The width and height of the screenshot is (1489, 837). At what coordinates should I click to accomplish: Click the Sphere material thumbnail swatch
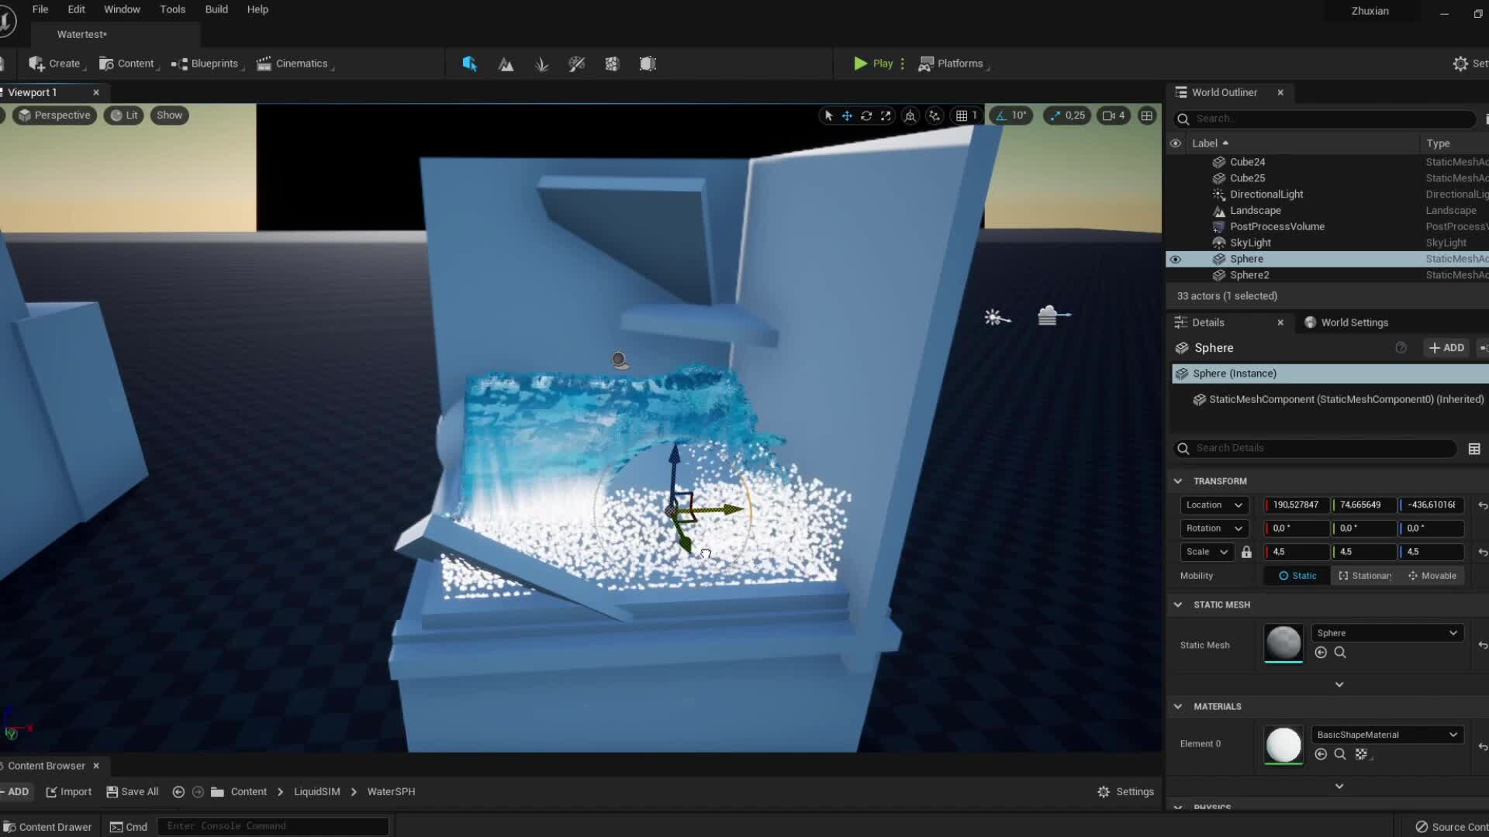[1283, 644]
